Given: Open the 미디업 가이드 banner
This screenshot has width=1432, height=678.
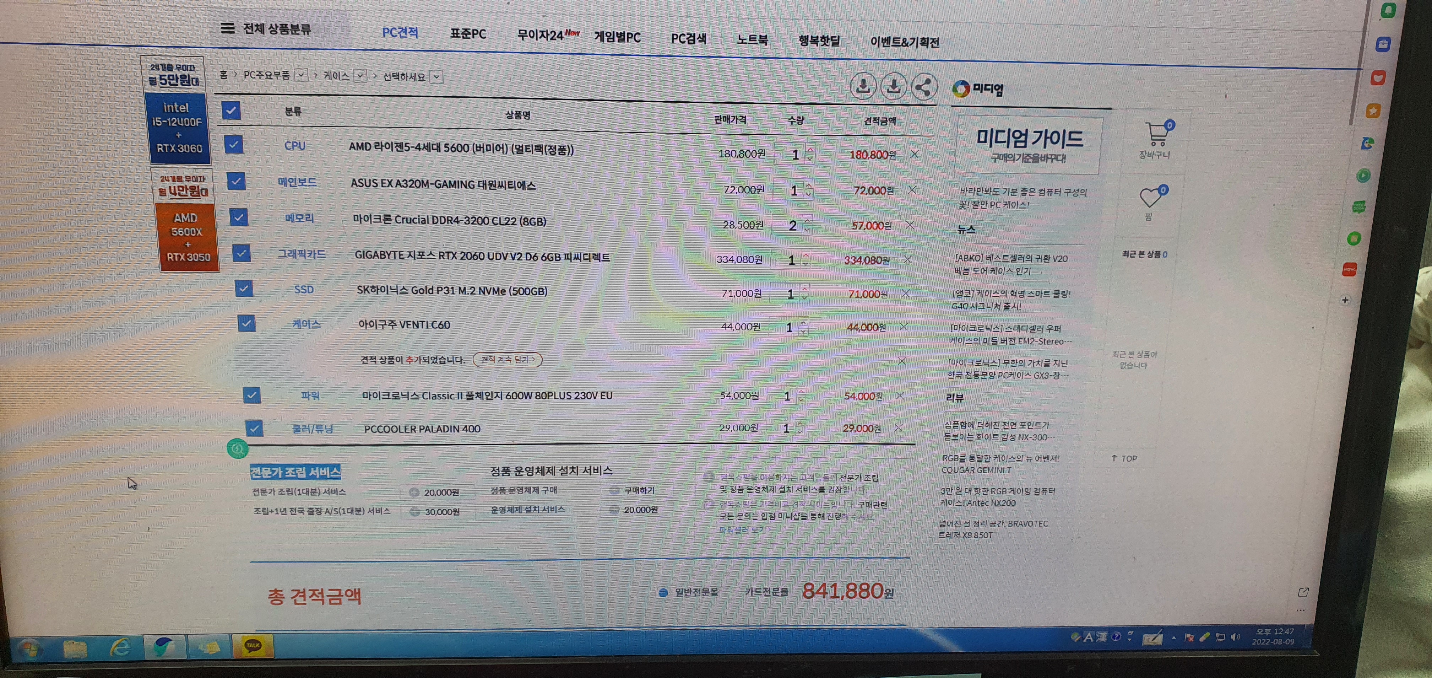Looking at the screenshot, I should click(1029, 145).
